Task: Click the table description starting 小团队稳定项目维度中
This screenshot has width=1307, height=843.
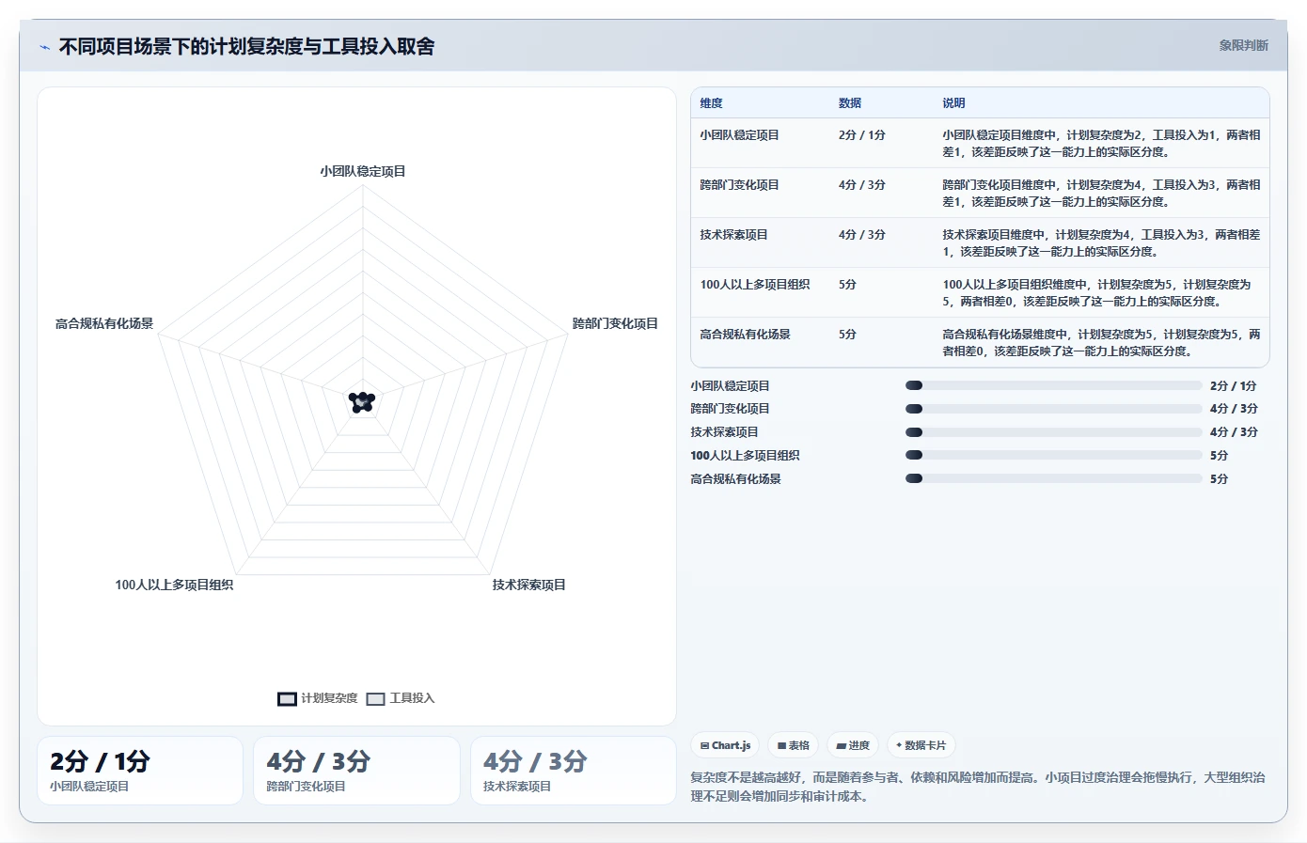Action: pos(1102,144)
